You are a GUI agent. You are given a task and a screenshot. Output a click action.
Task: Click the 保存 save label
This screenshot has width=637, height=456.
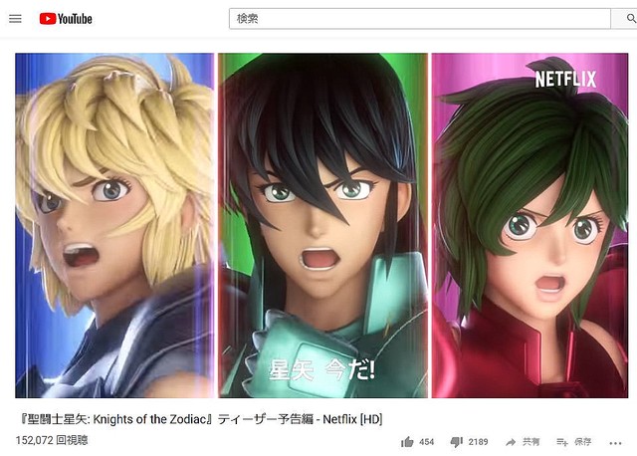coord(583,442)
